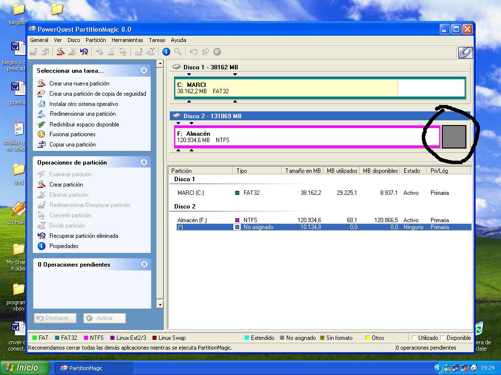The image size is (501, 375).
Task: Click the icon beside 'Recuperar partición eliminada'
Action: (x=42, y=236)
